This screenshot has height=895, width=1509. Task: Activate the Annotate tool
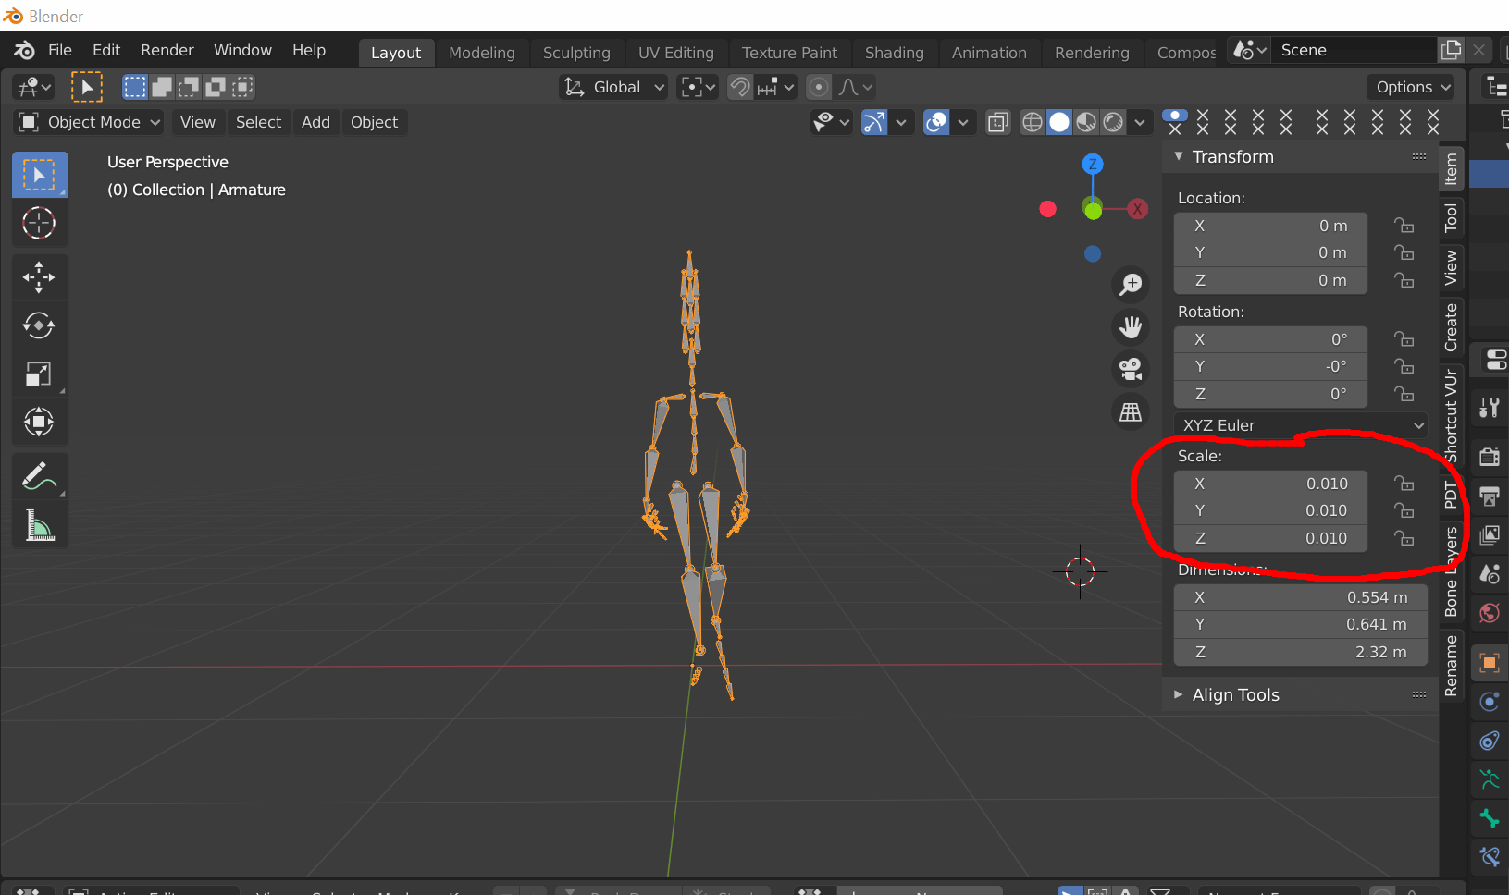tap(39, 475)
